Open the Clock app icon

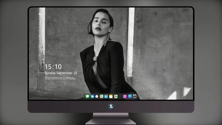[x=97, y=96]
